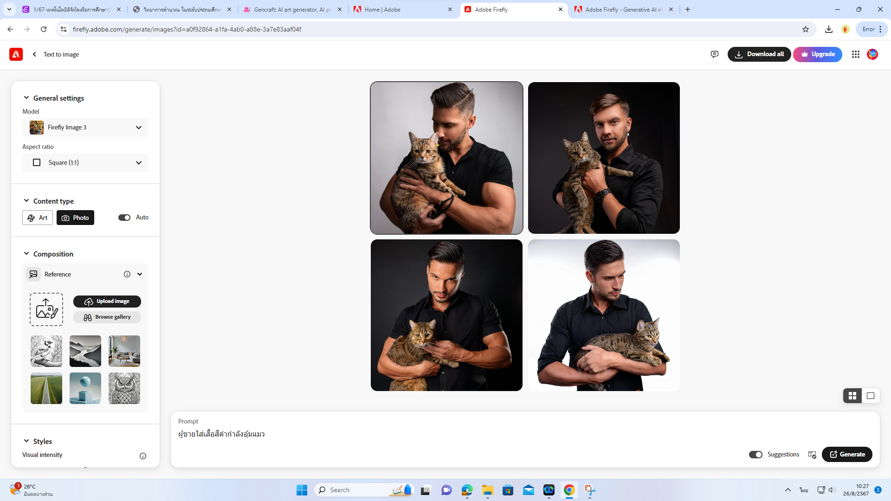Image resolution: width=891 pixels, height=501 pixels.
Task: Click the Upload image button
Action: point(107,302)
